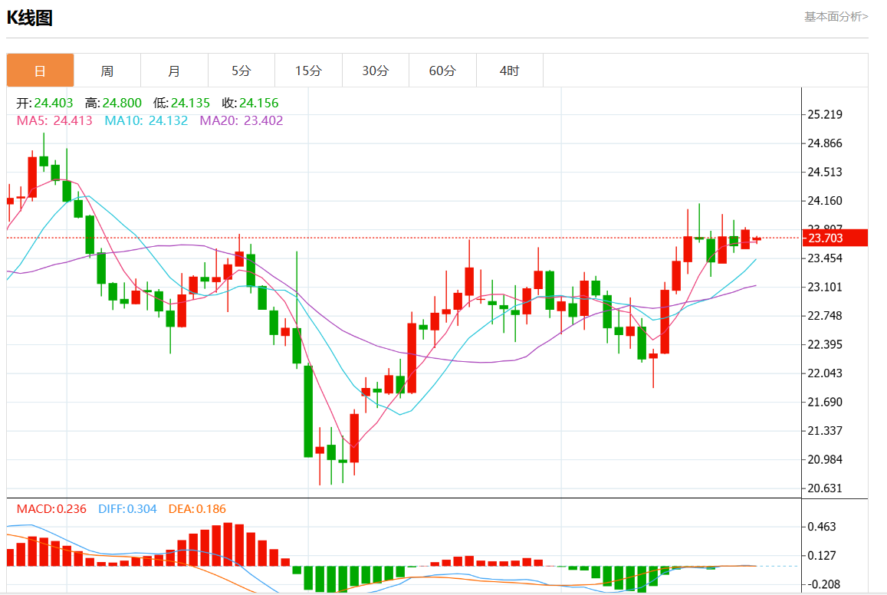Open the 60分 interval tab

pyautogui.click(x=442, y=71)
